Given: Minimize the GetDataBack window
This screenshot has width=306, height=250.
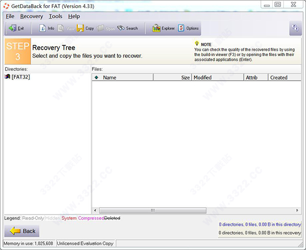Looking at the screenshot, I should [x=267, y=5].
